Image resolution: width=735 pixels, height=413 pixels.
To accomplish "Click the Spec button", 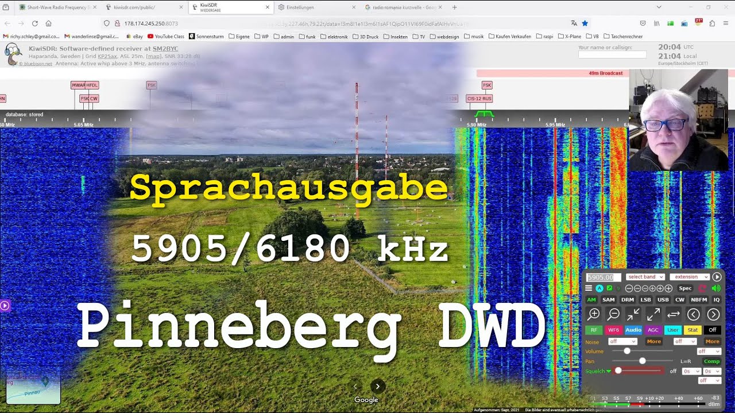I will click(x=685, y=289).
